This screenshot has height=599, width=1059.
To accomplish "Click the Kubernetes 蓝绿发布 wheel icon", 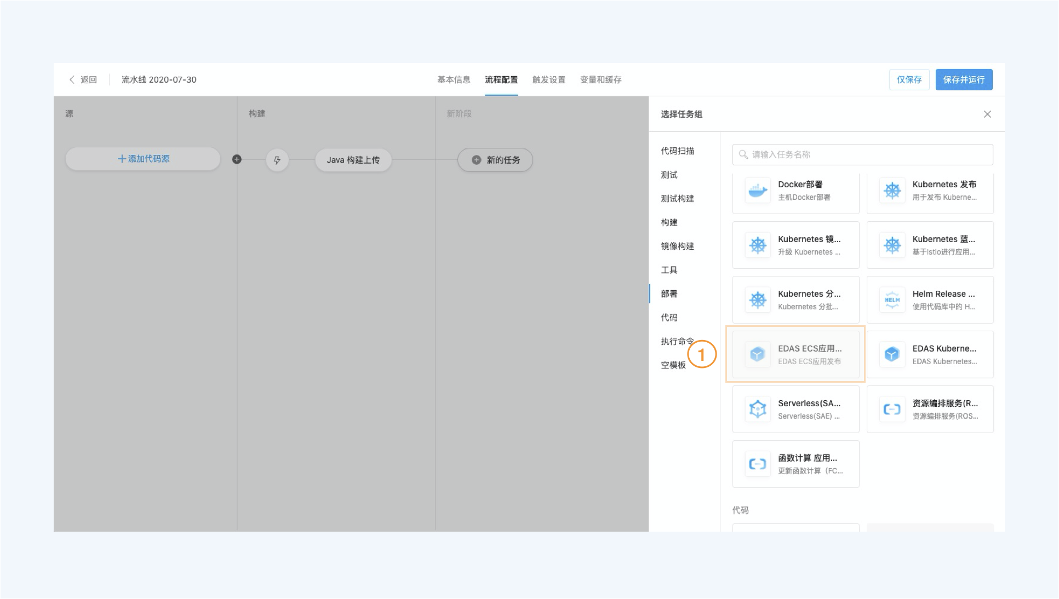I will pos(892,245).
